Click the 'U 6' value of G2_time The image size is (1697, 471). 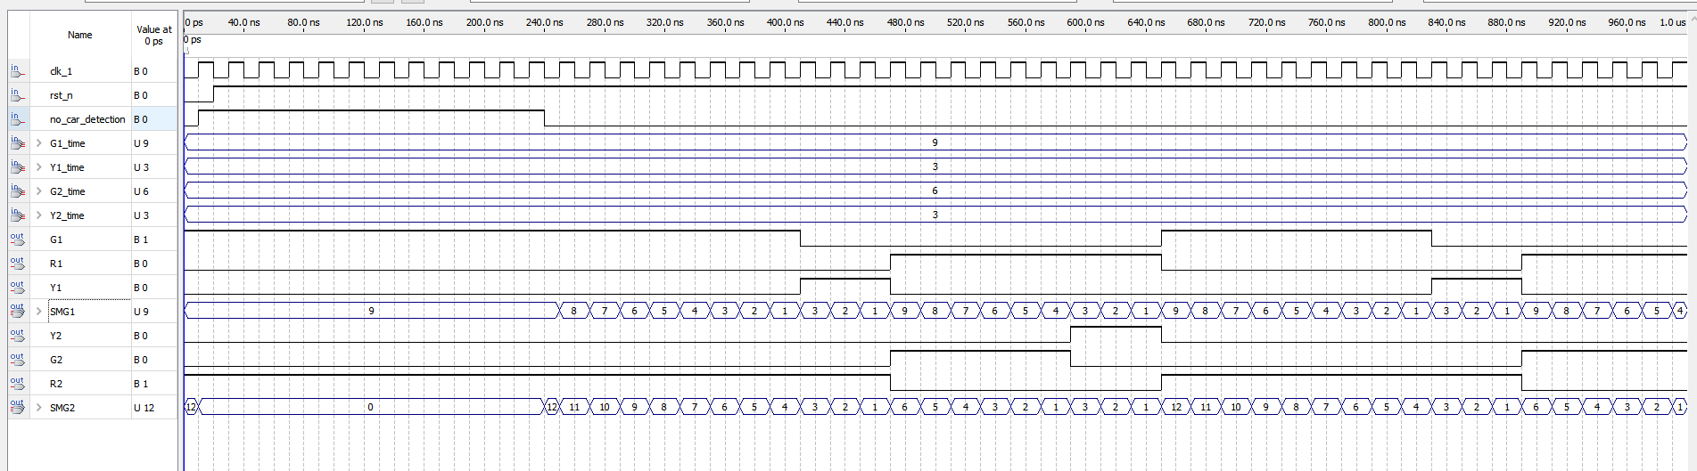point(141,191)
